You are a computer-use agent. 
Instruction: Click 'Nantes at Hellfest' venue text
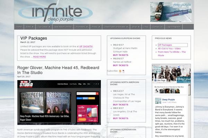tap(122, 62)
